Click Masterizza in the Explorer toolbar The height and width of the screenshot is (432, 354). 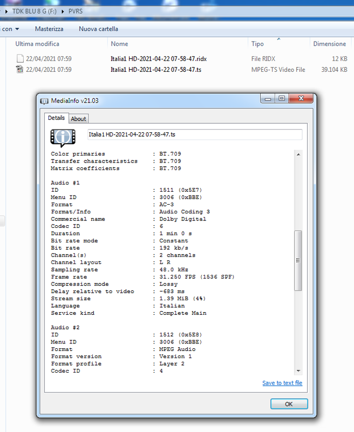coord(49,29)
